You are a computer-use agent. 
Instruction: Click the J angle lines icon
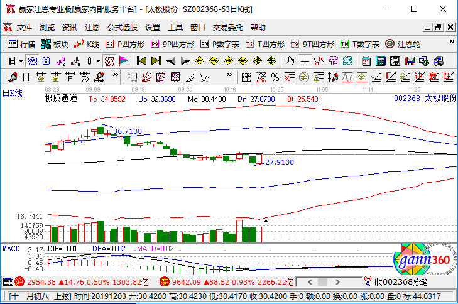click(x=376, y=77)
